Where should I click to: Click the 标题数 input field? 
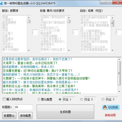coord(24,107)
